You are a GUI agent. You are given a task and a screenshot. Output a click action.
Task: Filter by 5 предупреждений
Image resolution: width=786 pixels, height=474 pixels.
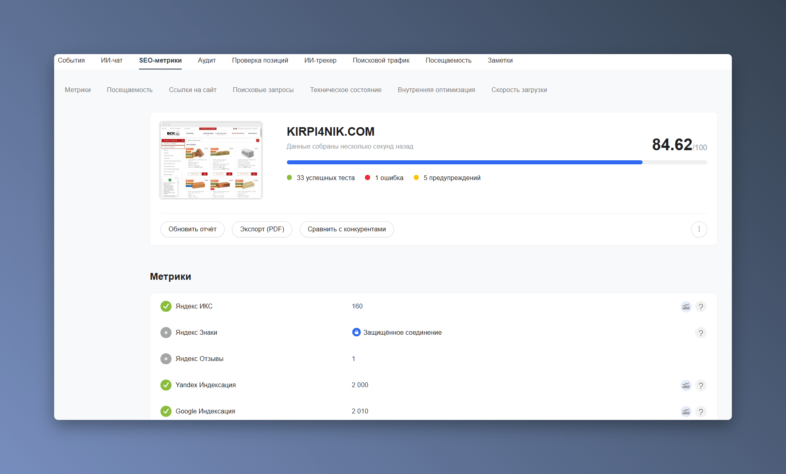point(452,178)
